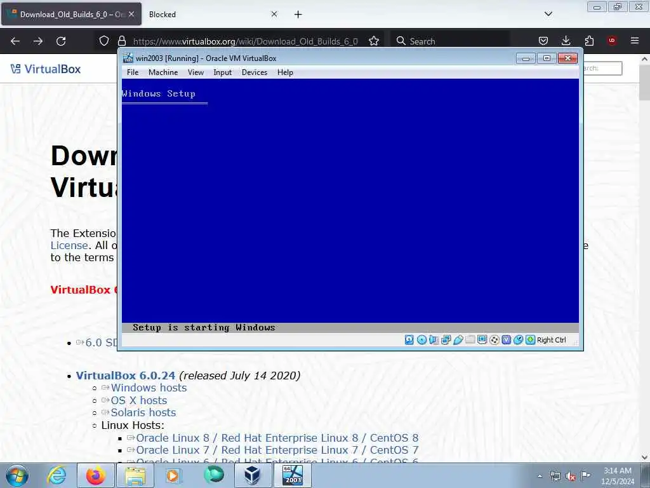Open Devices menu in VirtualBox window

point(255,72)
